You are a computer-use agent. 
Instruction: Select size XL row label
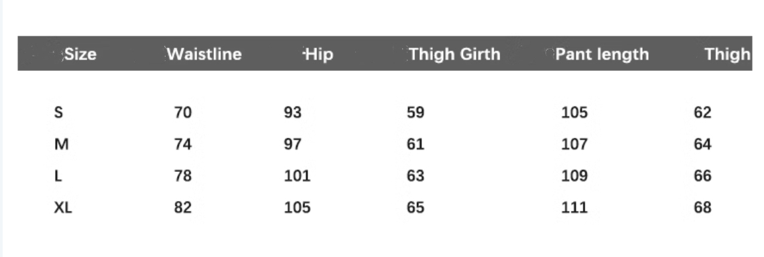click(63, 208)
